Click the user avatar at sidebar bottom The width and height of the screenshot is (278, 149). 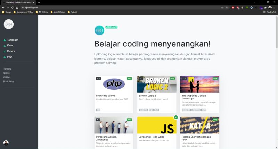[6, 143]
